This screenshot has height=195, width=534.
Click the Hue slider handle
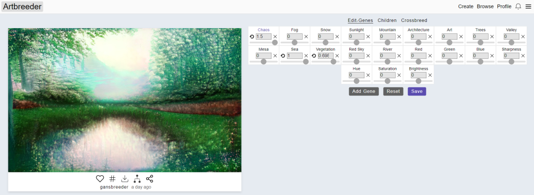pyautogui.click(x=357, y=81)
